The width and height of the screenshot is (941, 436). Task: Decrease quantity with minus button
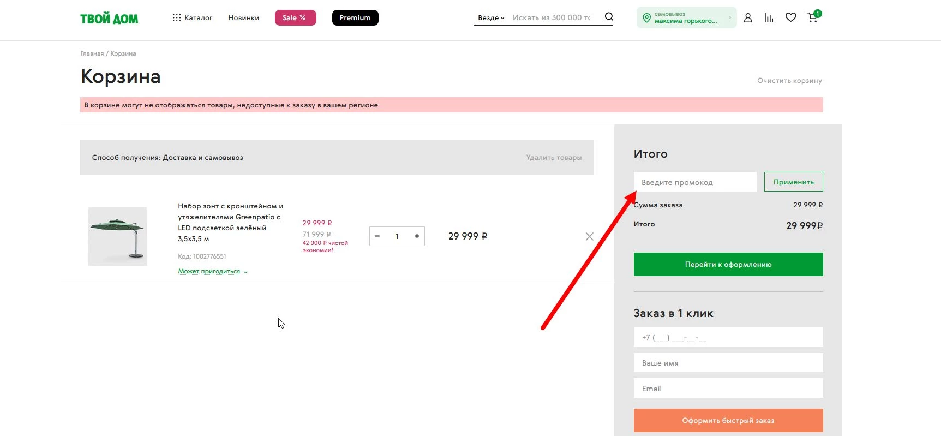coord(377,236)
